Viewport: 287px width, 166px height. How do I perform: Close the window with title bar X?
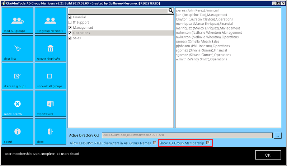click(x=283, y=3)
